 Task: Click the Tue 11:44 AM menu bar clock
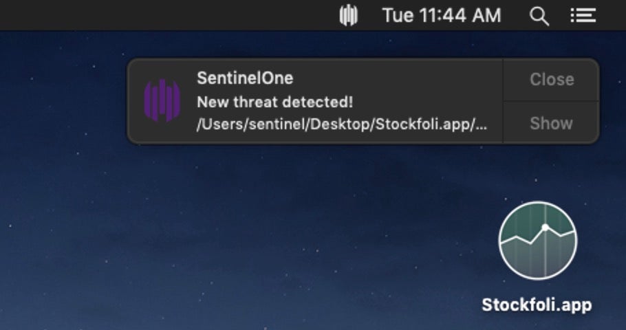coord(442,15)
